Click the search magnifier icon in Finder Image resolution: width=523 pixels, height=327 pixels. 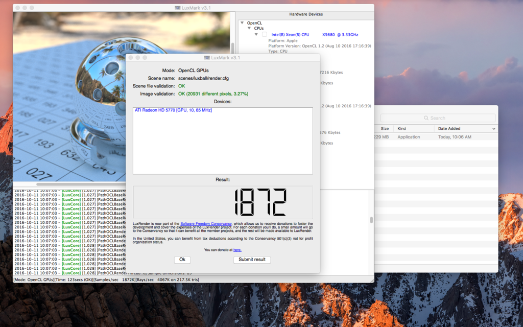[x=426, y=118]
